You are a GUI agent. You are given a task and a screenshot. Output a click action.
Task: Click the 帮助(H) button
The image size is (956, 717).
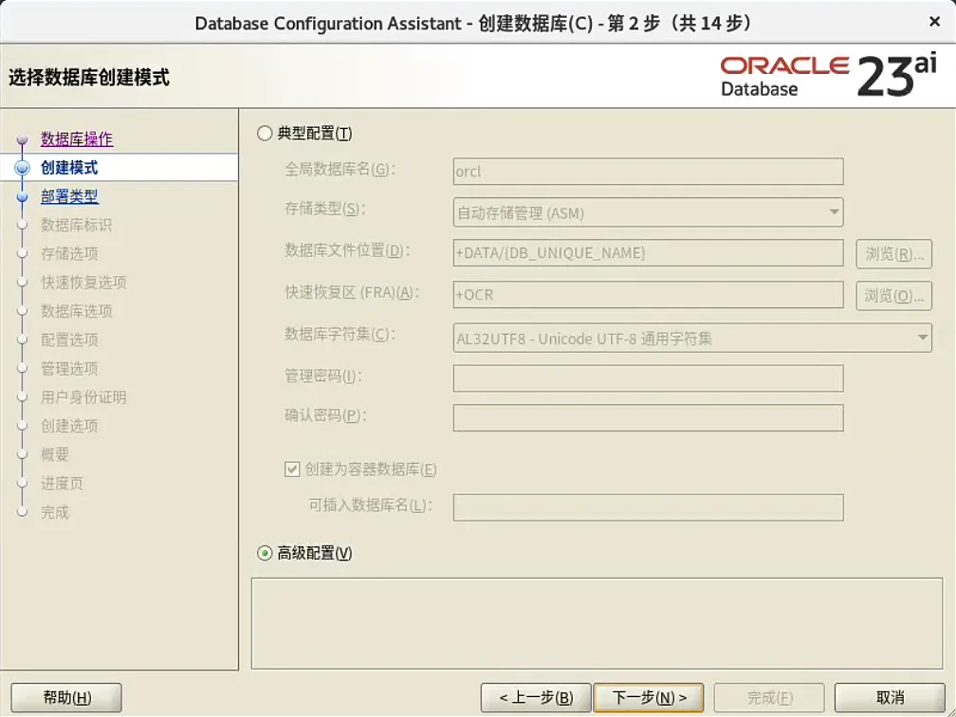(x=66, y=696)
